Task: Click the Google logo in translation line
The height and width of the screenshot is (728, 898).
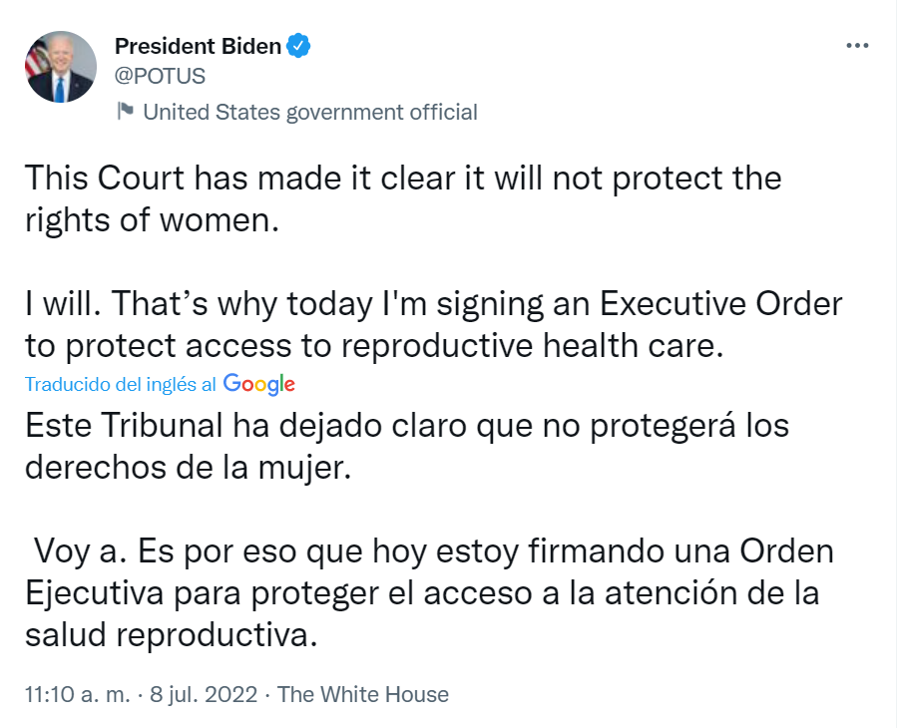Action: click(x=259, y=384)
